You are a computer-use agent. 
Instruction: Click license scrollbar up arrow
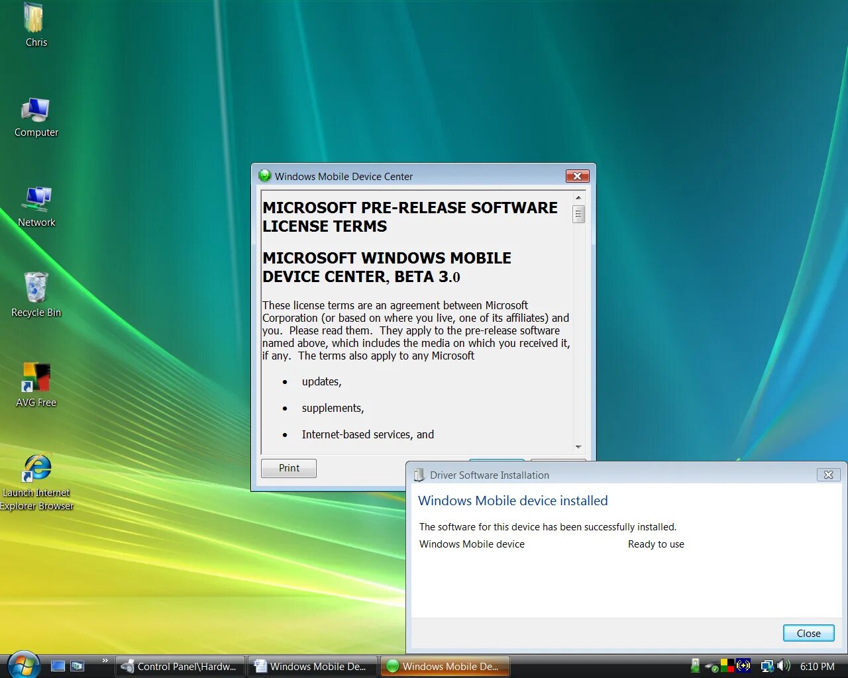pyautogui.click(x=578, y=197)
